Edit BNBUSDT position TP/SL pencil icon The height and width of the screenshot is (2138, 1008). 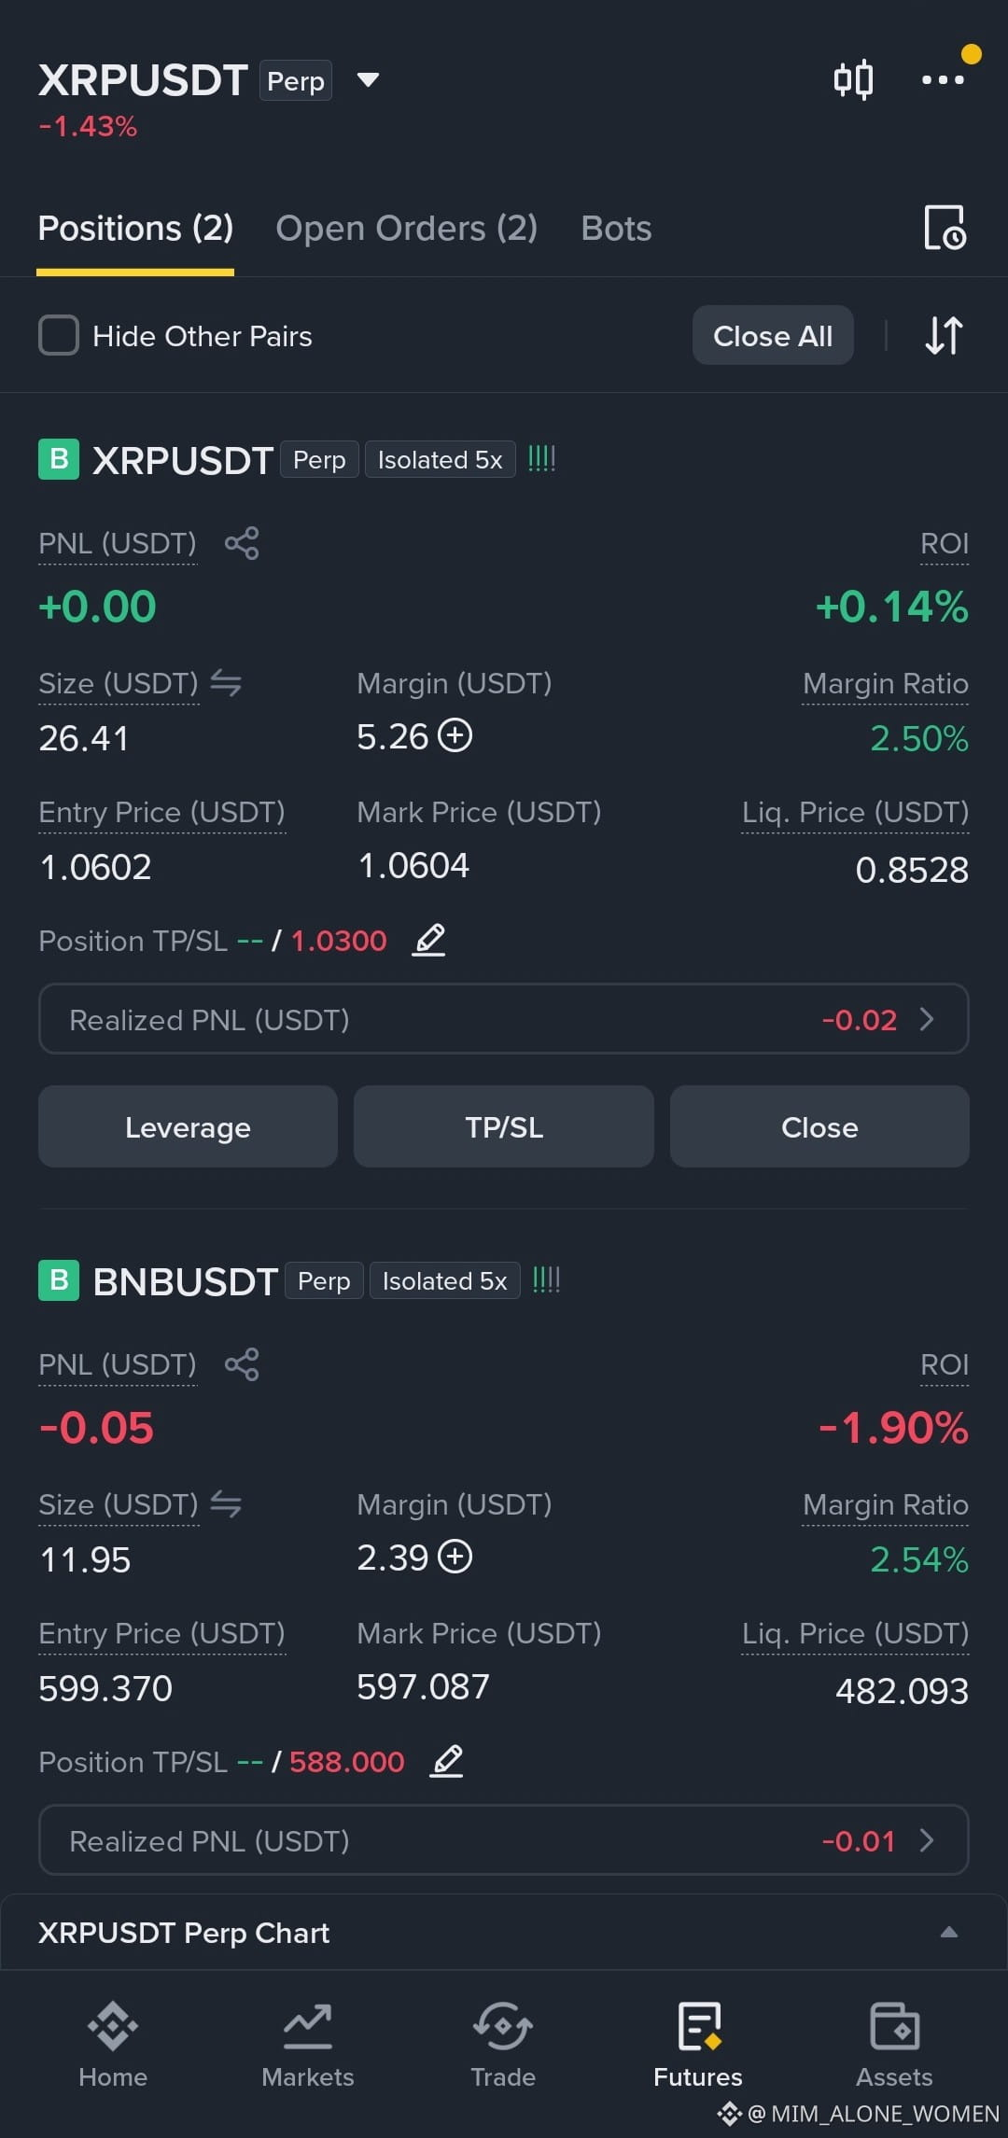pos(447,1760)
